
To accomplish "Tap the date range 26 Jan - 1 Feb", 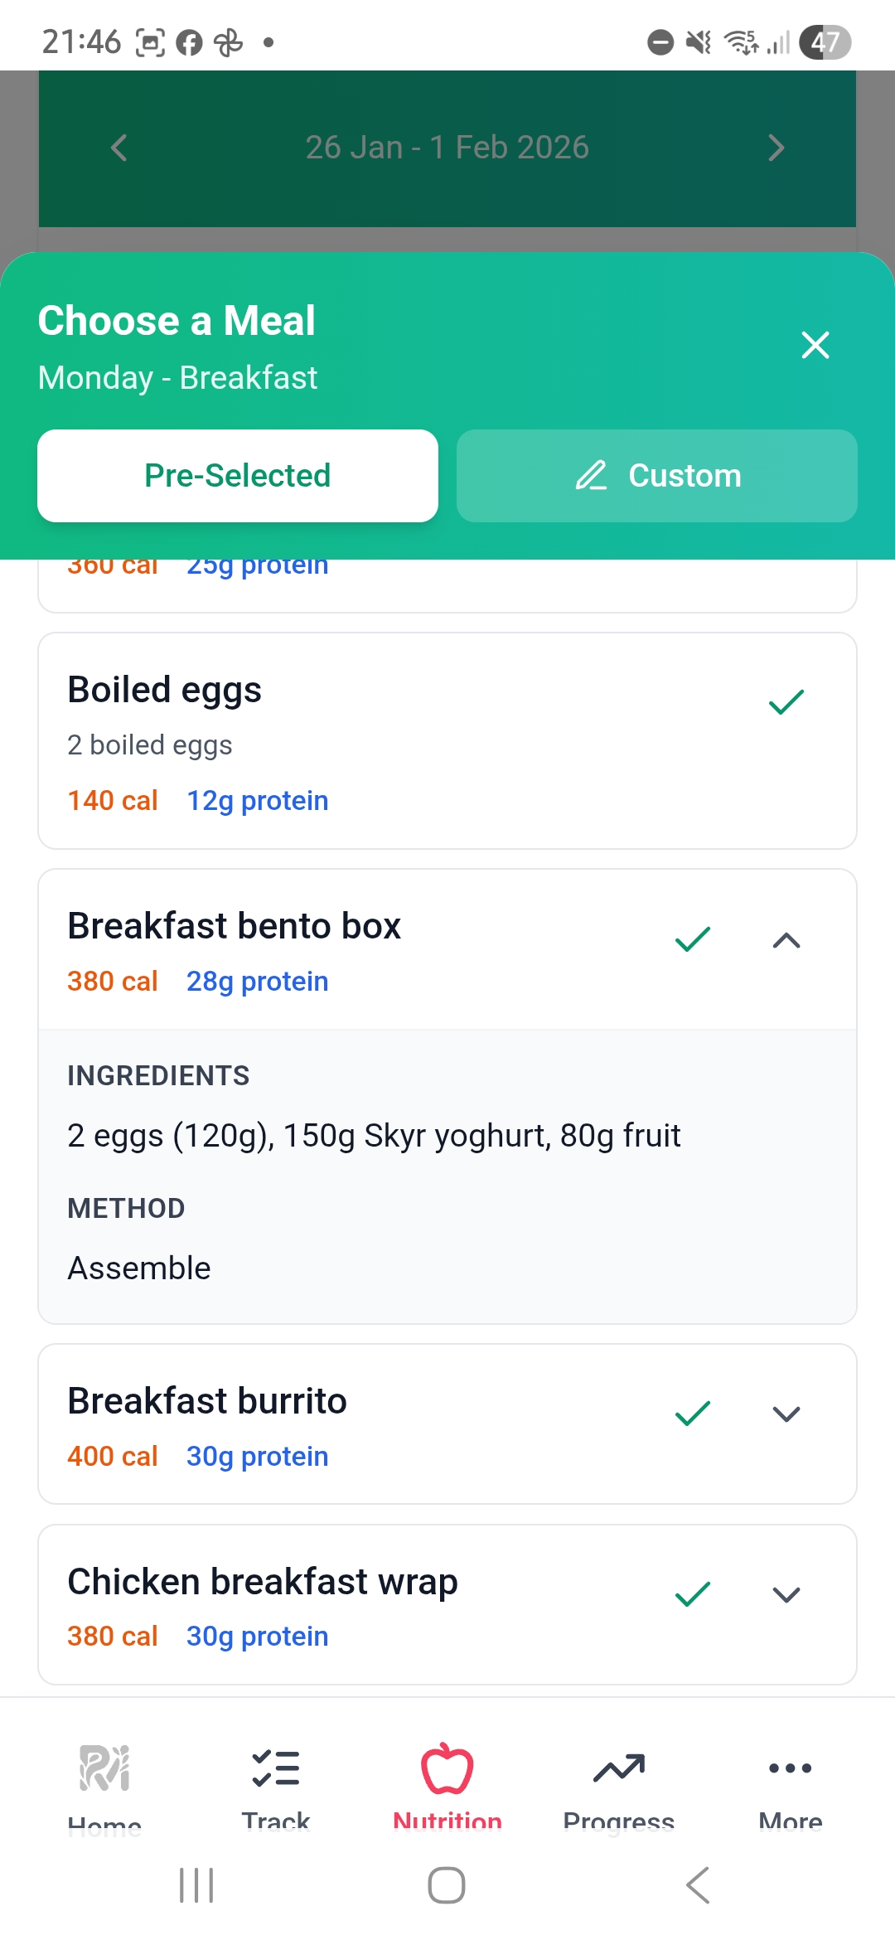I will coord(447,148).
